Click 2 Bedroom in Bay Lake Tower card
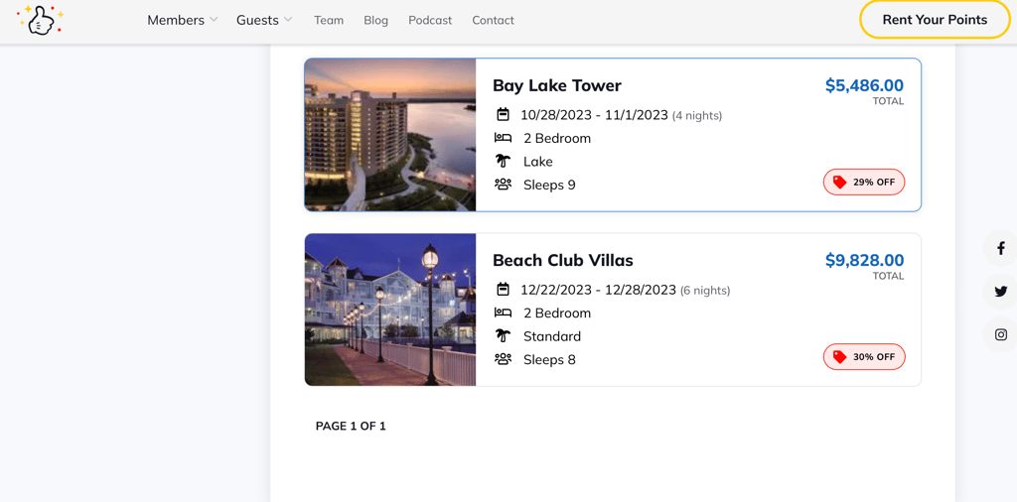Screen dimensions: 1017x502 [557, 139]
